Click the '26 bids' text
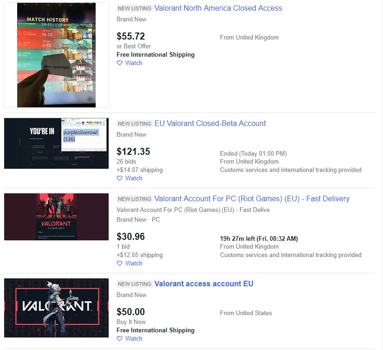This screenshot has width=383, height=350. pos(126,161)
